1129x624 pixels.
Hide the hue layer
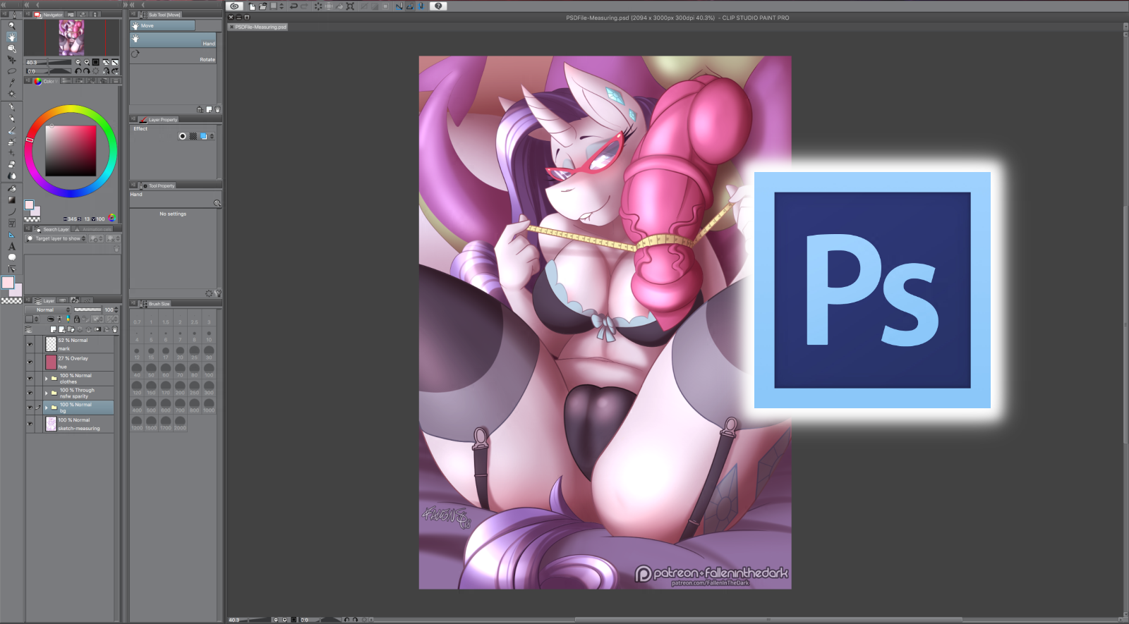click(30, 362)
